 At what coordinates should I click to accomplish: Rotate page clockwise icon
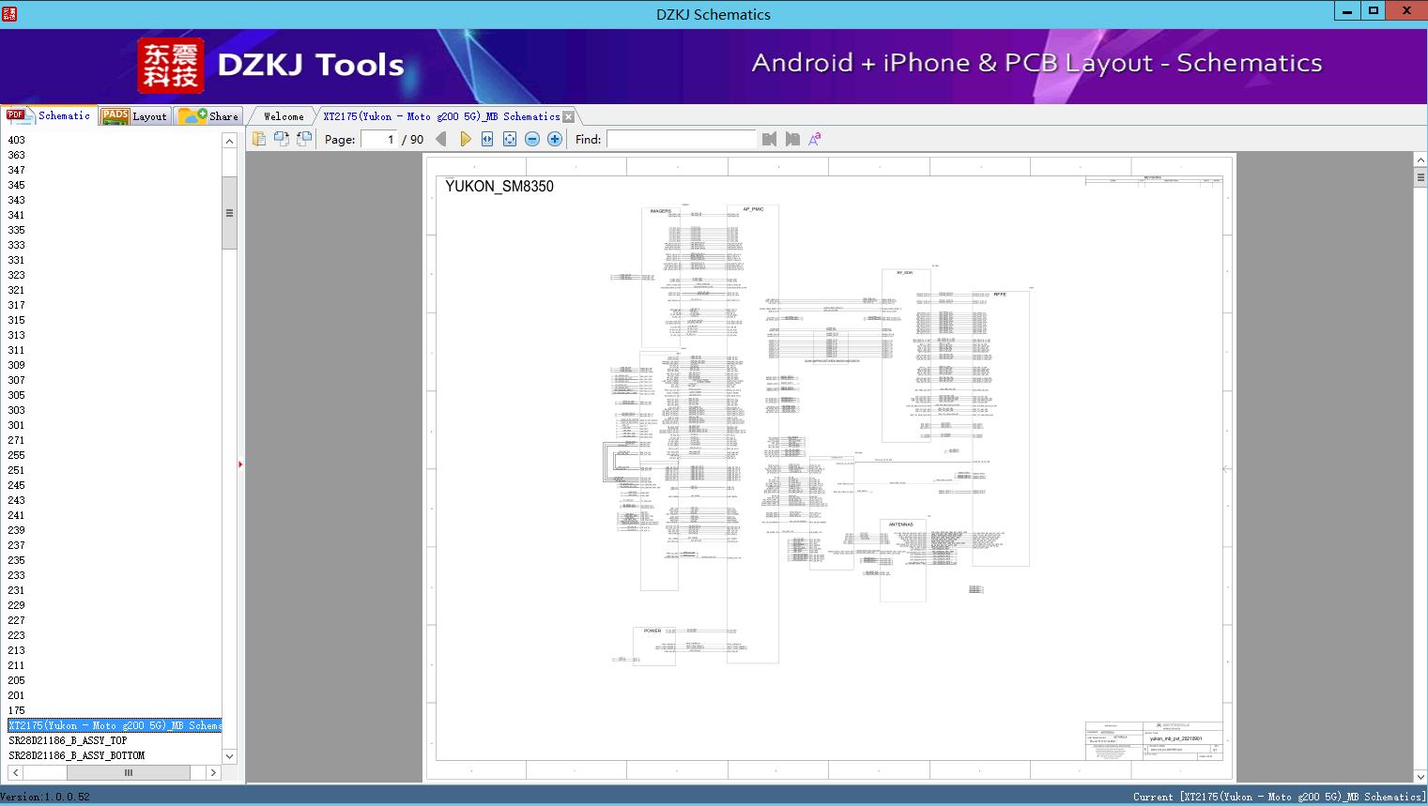281,139
